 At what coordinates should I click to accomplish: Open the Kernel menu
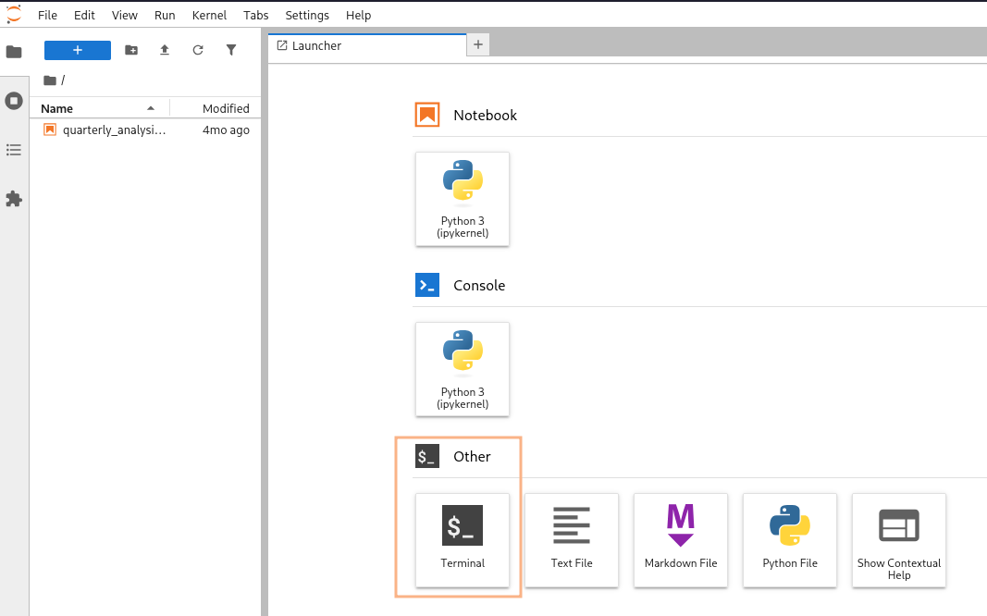pyautogui.click(x=210, y=15)
